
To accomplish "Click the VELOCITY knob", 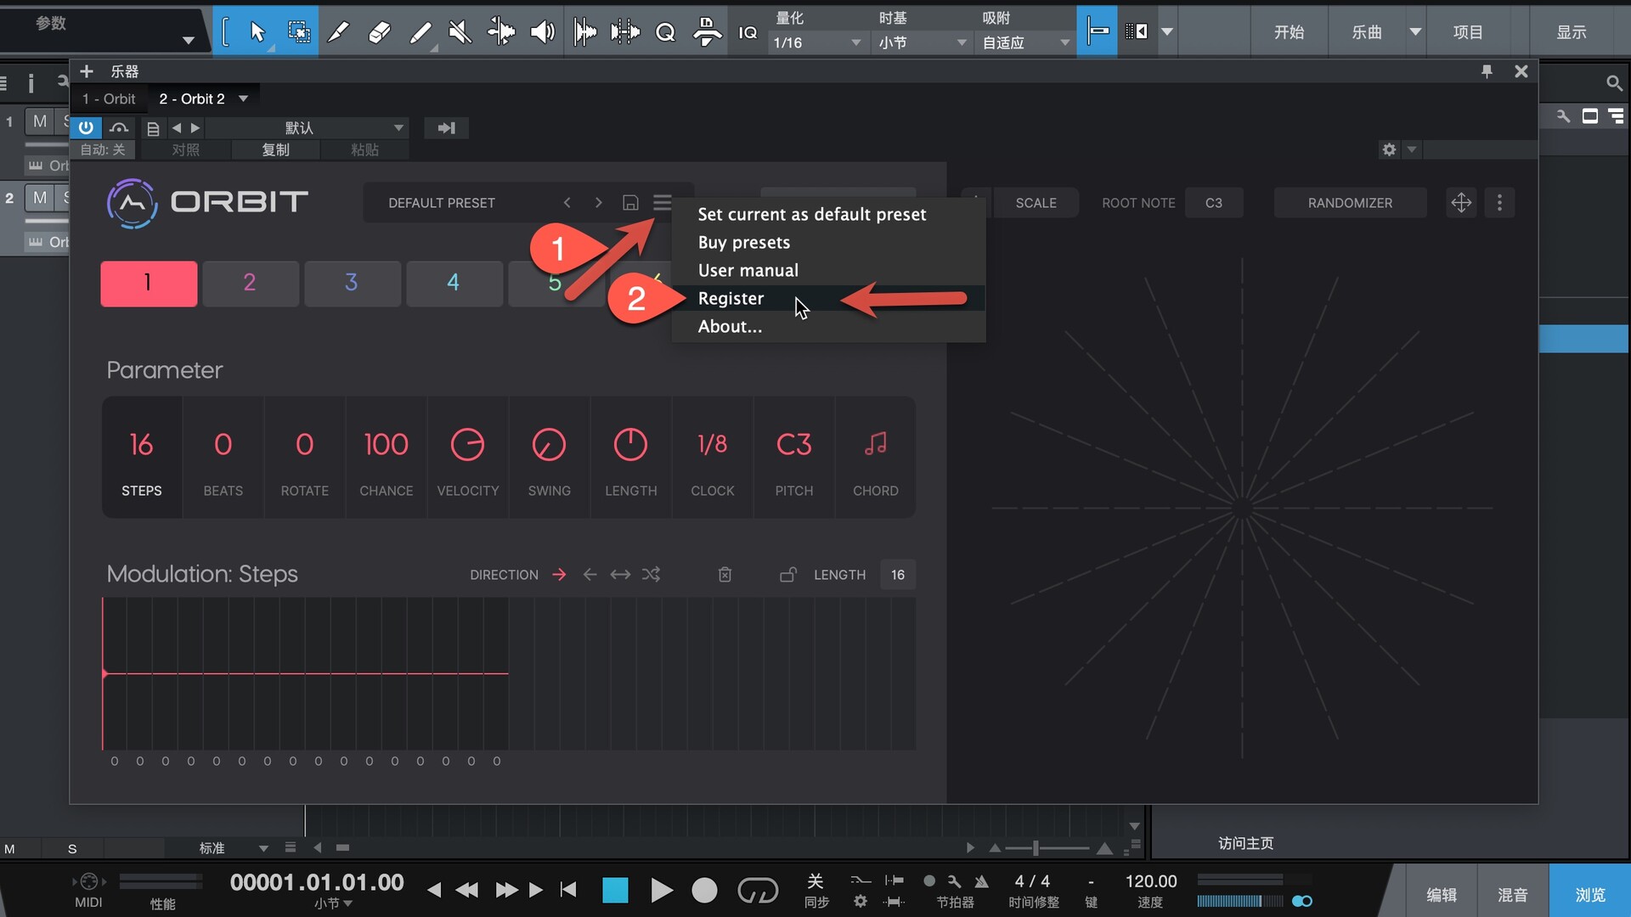I will [467, 445].
